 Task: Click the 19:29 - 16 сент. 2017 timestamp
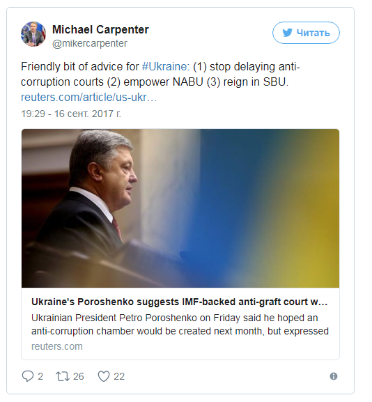[x=71, y=114]
